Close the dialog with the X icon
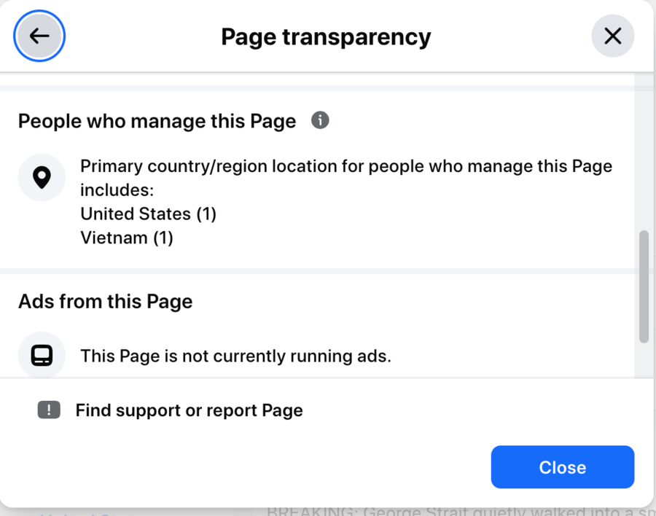Image resolution: width=656 pixels, height=516 pixels. [x=612, y=36]
